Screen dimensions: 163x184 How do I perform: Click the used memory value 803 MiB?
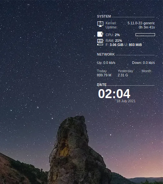pos(135,45)
